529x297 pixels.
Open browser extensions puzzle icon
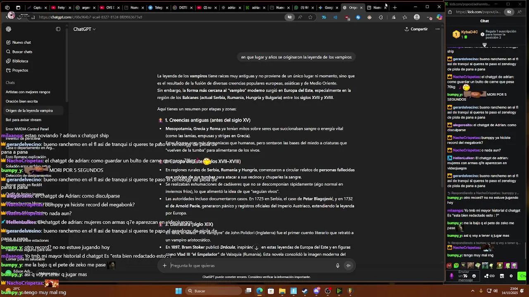pyautogui.click(x=381, y=17)
